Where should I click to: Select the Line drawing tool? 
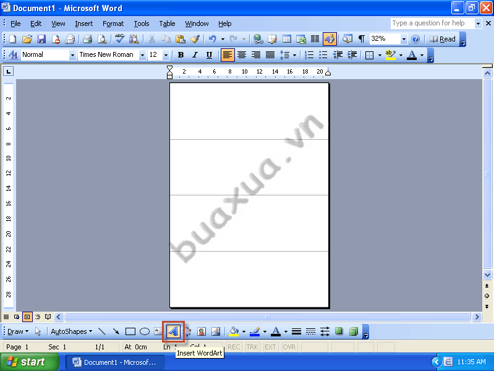[x=102, y=331]
